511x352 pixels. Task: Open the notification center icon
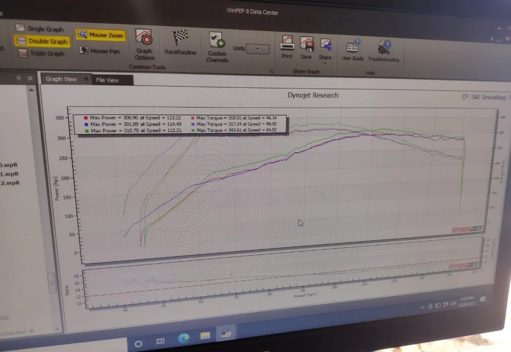483,299
